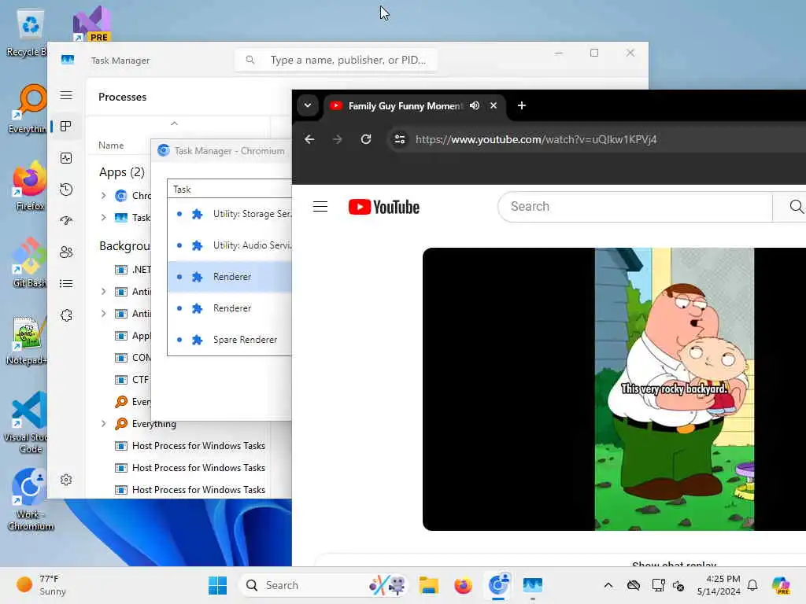Show hidden system tray icons
Viewport: 806px width, 604px height.
coord(608,585)
